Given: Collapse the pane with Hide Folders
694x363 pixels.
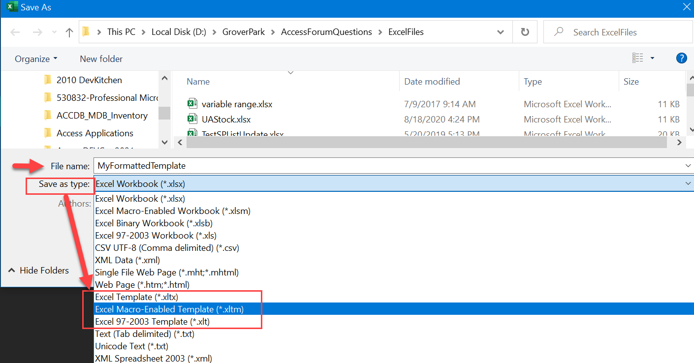Looking at the screenshot, I should (38, 271).
